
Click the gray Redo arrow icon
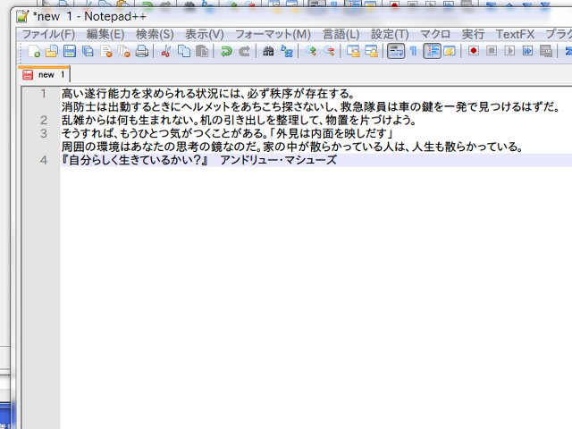click(x=244, y=51)
